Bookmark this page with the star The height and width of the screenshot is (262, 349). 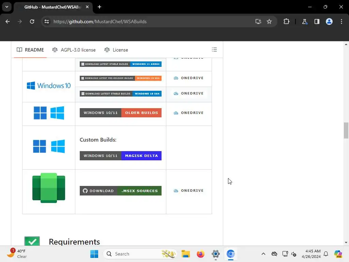tap(269, 21)
